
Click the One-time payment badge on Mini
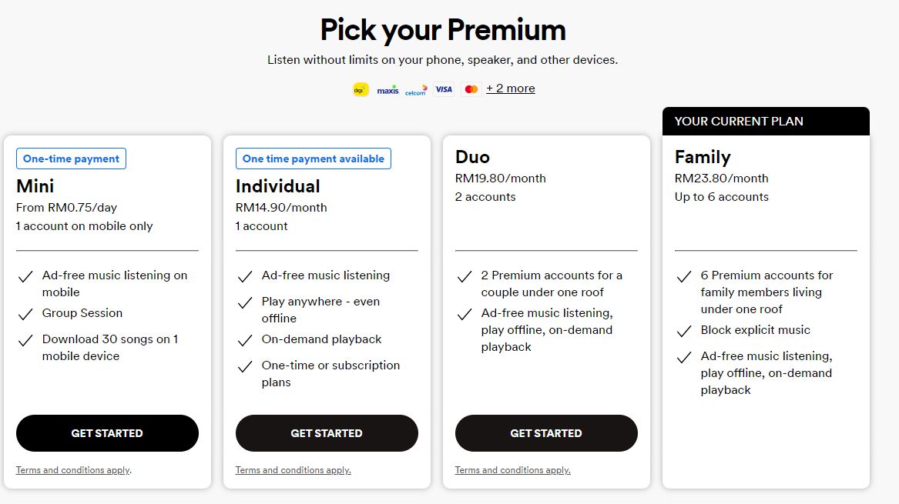[x=71, y=158]
